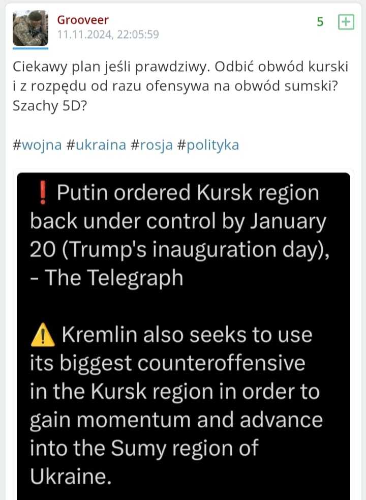The image size is (366, 500).
Task: Click the "into the Sumy region of" line
Action: 144,449
